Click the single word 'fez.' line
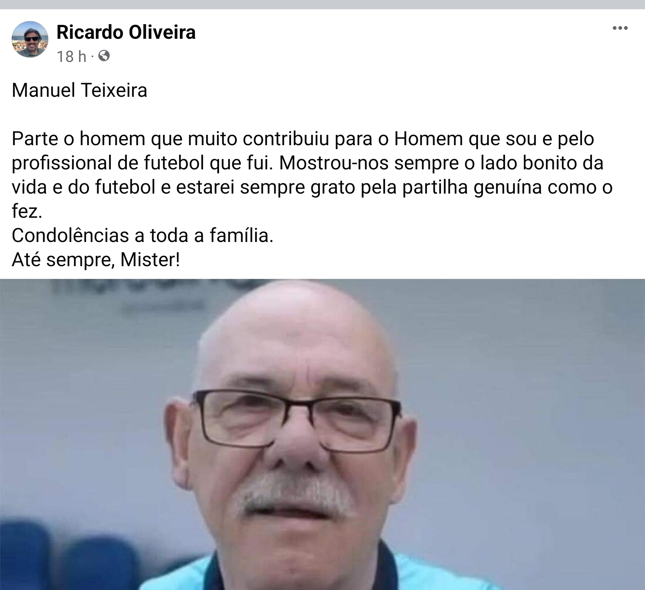The width and height of the screenshot is (645, 590). click(27, 211)
